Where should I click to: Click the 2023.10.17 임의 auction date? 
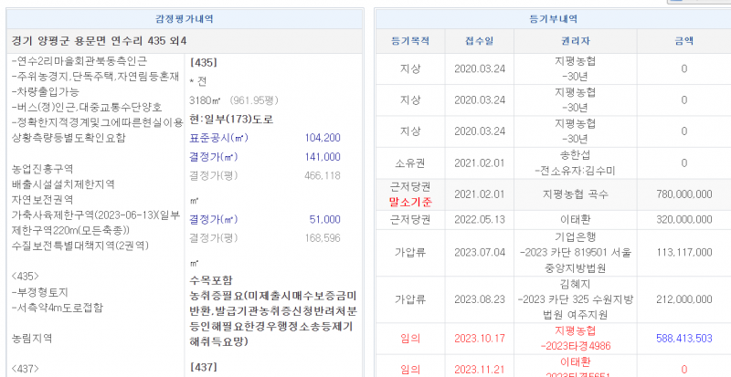click(x=479, y=338)
